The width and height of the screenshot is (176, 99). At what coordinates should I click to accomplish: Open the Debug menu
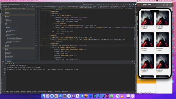(29, 1)
